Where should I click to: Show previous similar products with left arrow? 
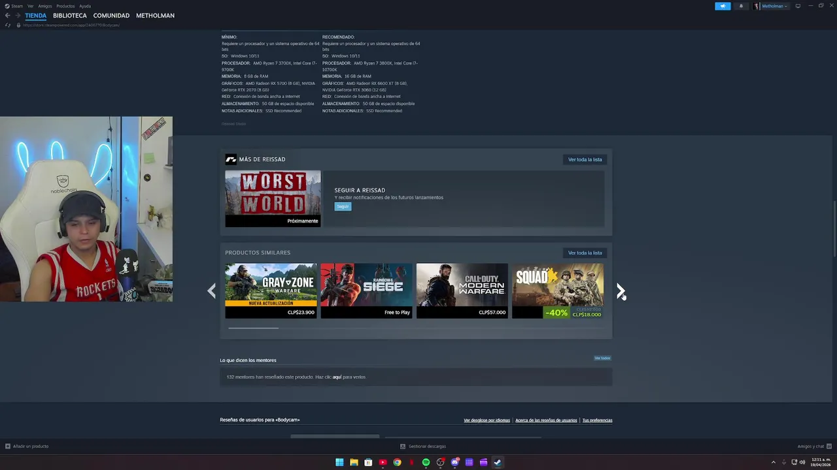click(x=211, y=291)
